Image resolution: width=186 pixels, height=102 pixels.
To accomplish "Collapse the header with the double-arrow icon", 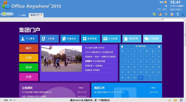I will click(183, 14).
